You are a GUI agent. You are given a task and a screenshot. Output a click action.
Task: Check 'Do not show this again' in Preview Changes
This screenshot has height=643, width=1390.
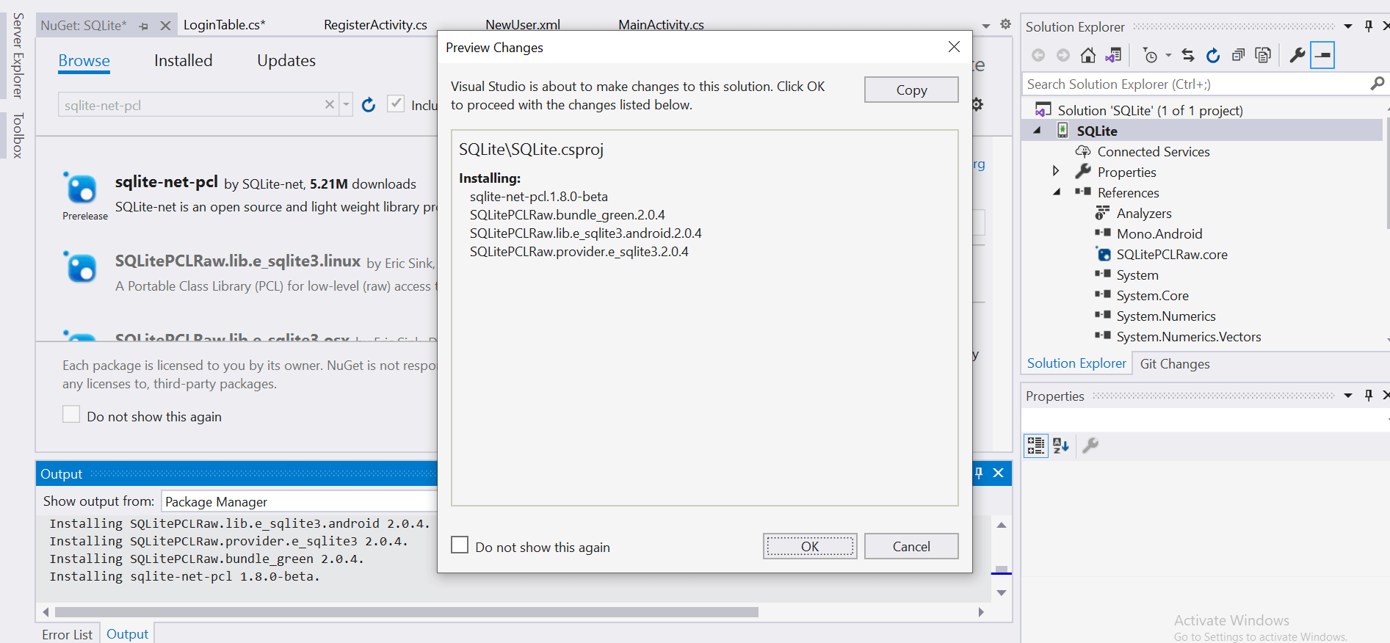[x=460, y=545]
